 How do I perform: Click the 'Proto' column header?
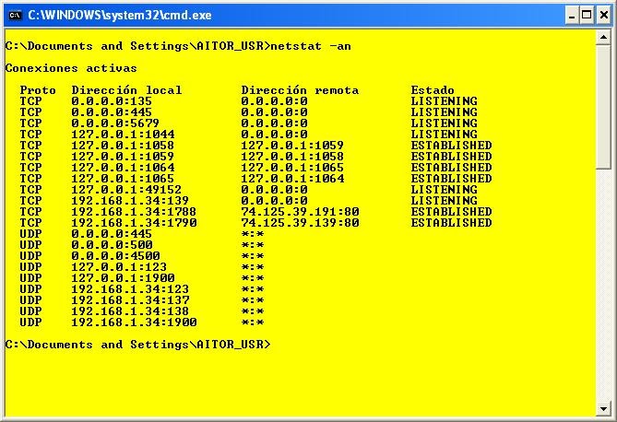(x=38, y=90)
